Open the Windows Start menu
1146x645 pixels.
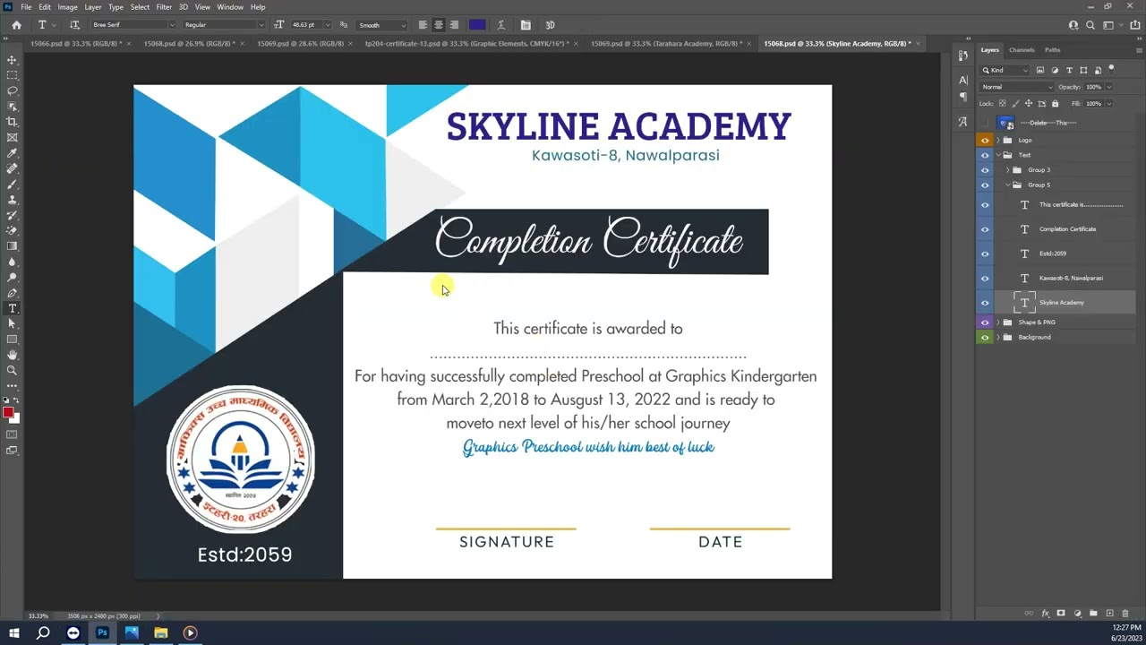(14, 632)
